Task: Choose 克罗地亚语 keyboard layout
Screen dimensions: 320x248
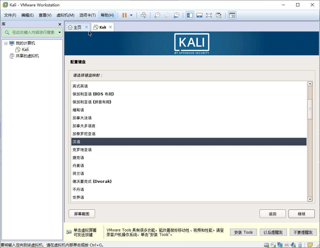Action: pos(189,150)
